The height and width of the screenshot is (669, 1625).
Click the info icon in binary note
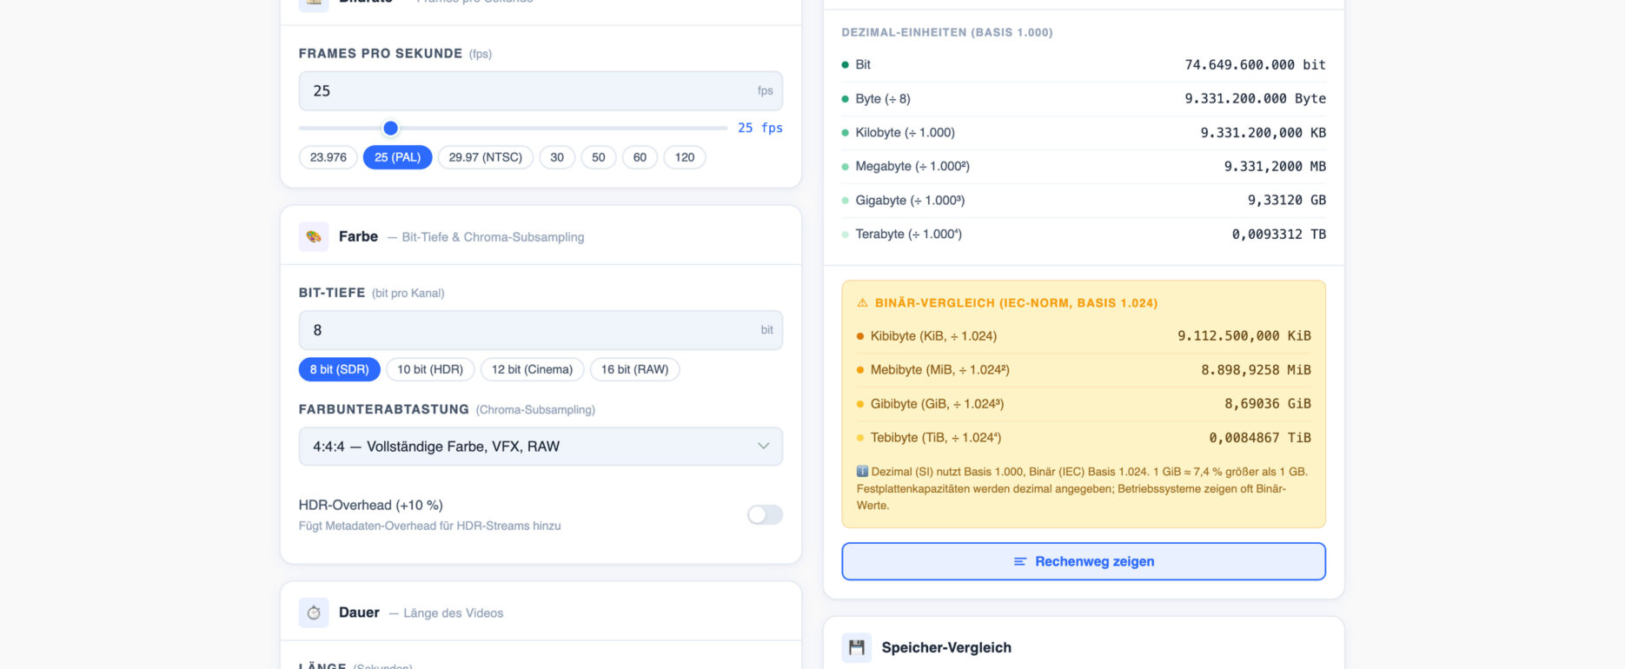coord(862,472)
